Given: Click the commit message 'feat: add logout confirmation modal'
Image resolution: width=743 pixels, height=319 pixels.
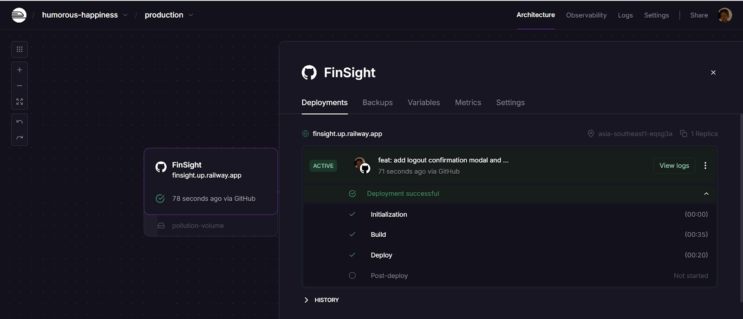Looking at the screenshot, I should coord(443,160).
